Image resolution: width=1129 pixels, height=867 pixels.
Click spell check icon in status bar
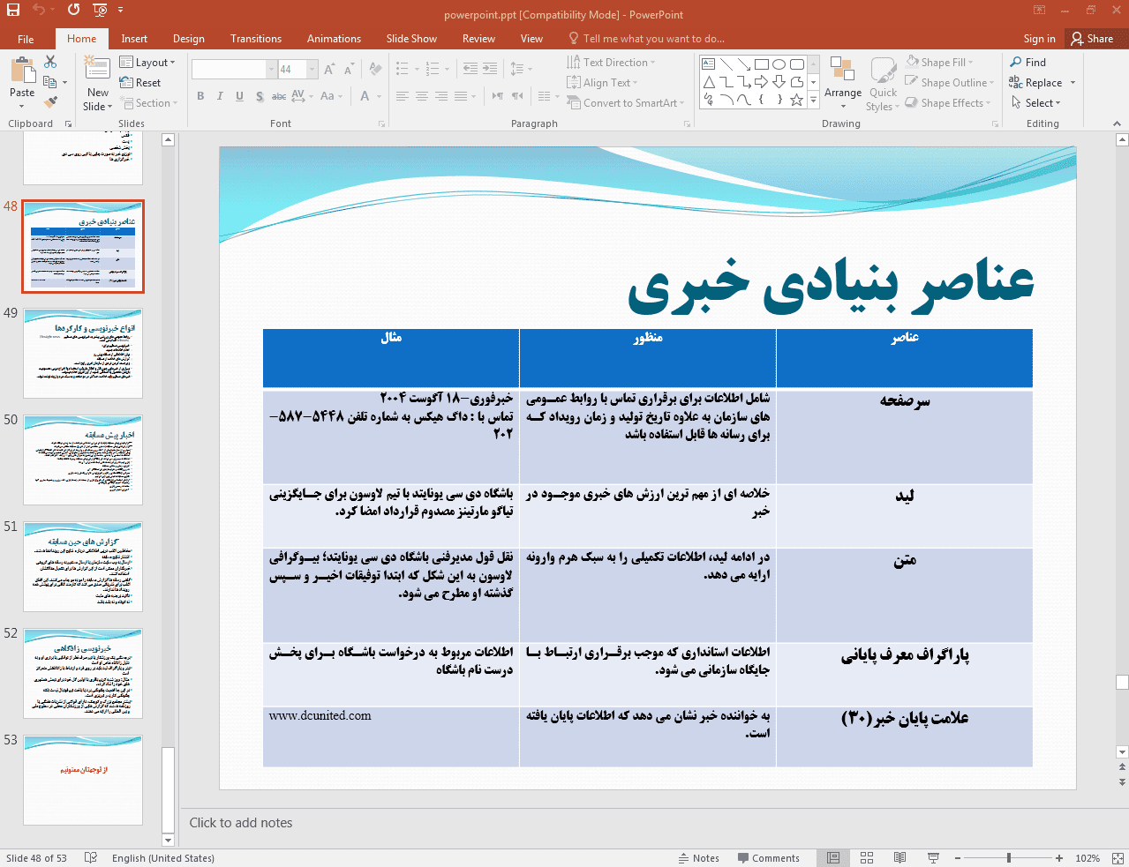click(x=90, y=857)
